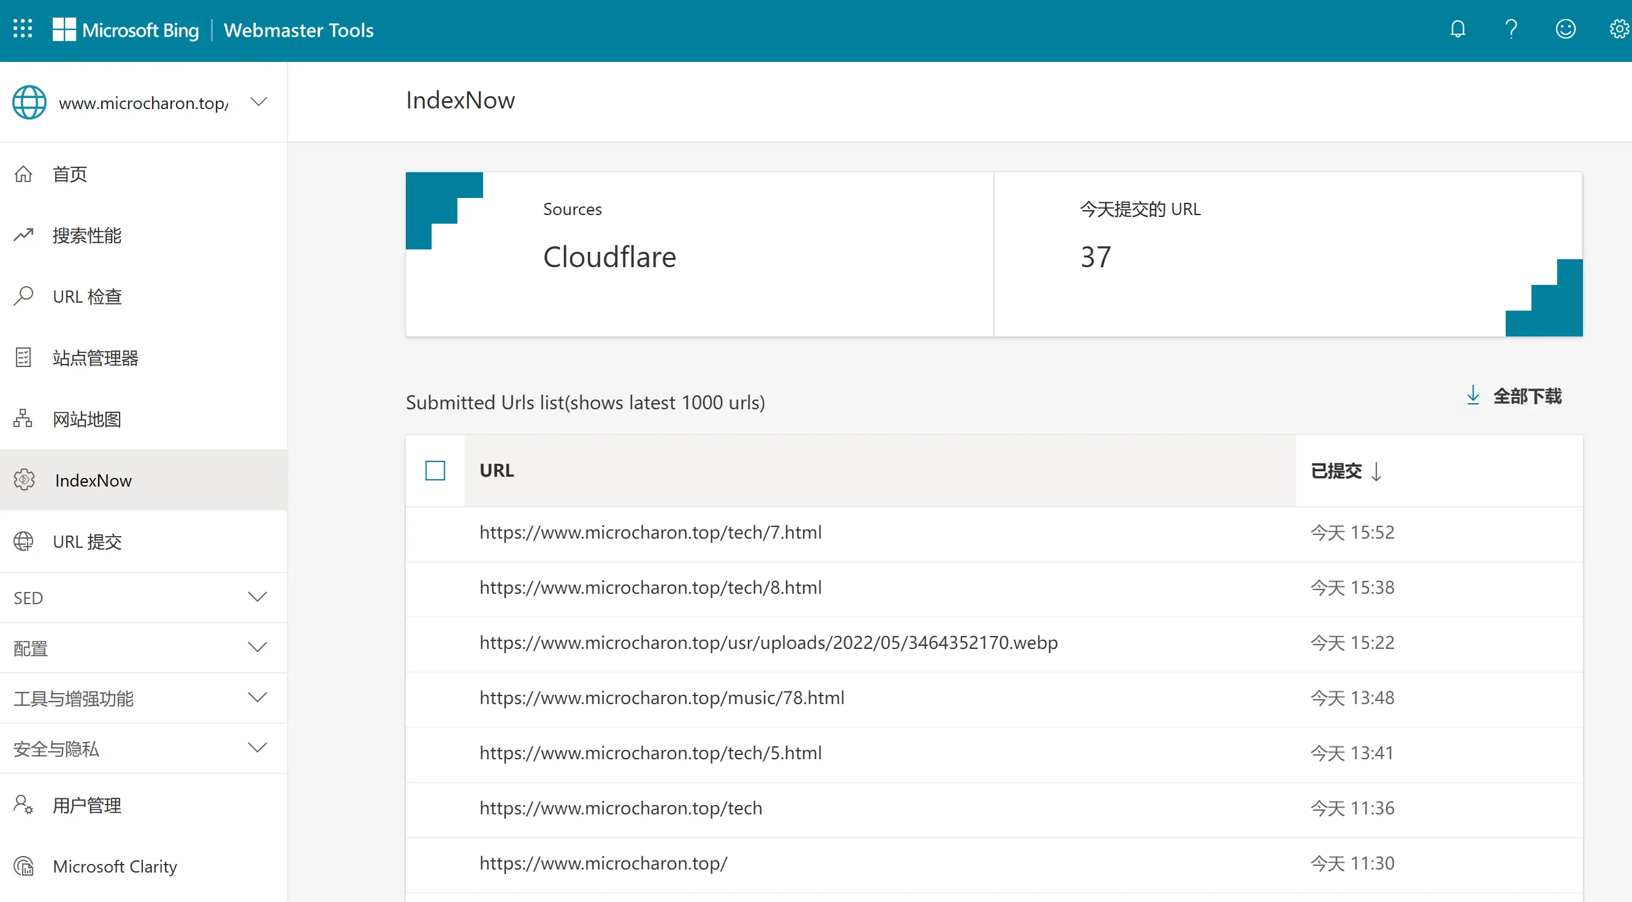Viewport: 1632px width, 902px height.
Task: Click the download arrow icon
Action: tap(1473, 395)
